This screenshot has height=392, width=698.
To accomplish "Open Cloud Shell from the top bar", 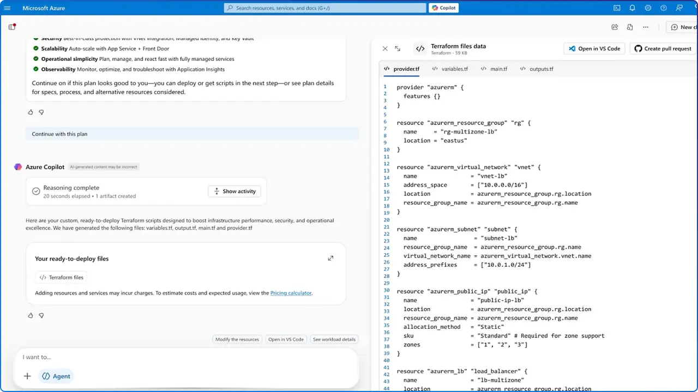I will pos(617,8).
